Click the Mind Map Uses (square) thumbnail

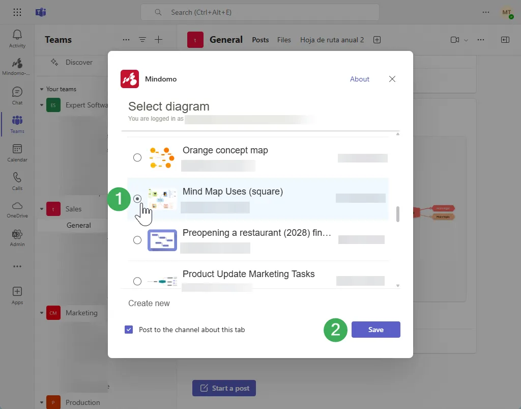pos(162,199)
